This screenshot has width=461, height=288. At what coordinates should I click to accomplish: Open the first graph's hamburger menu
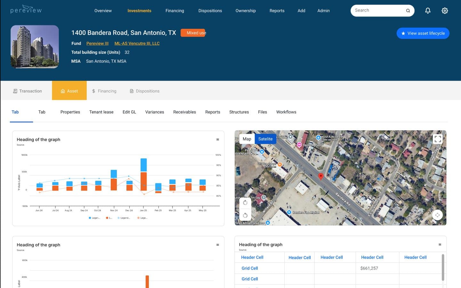218,140
